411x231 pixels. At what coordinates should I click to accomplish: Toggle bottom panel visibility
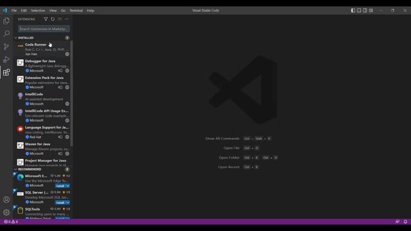[359, 10]
